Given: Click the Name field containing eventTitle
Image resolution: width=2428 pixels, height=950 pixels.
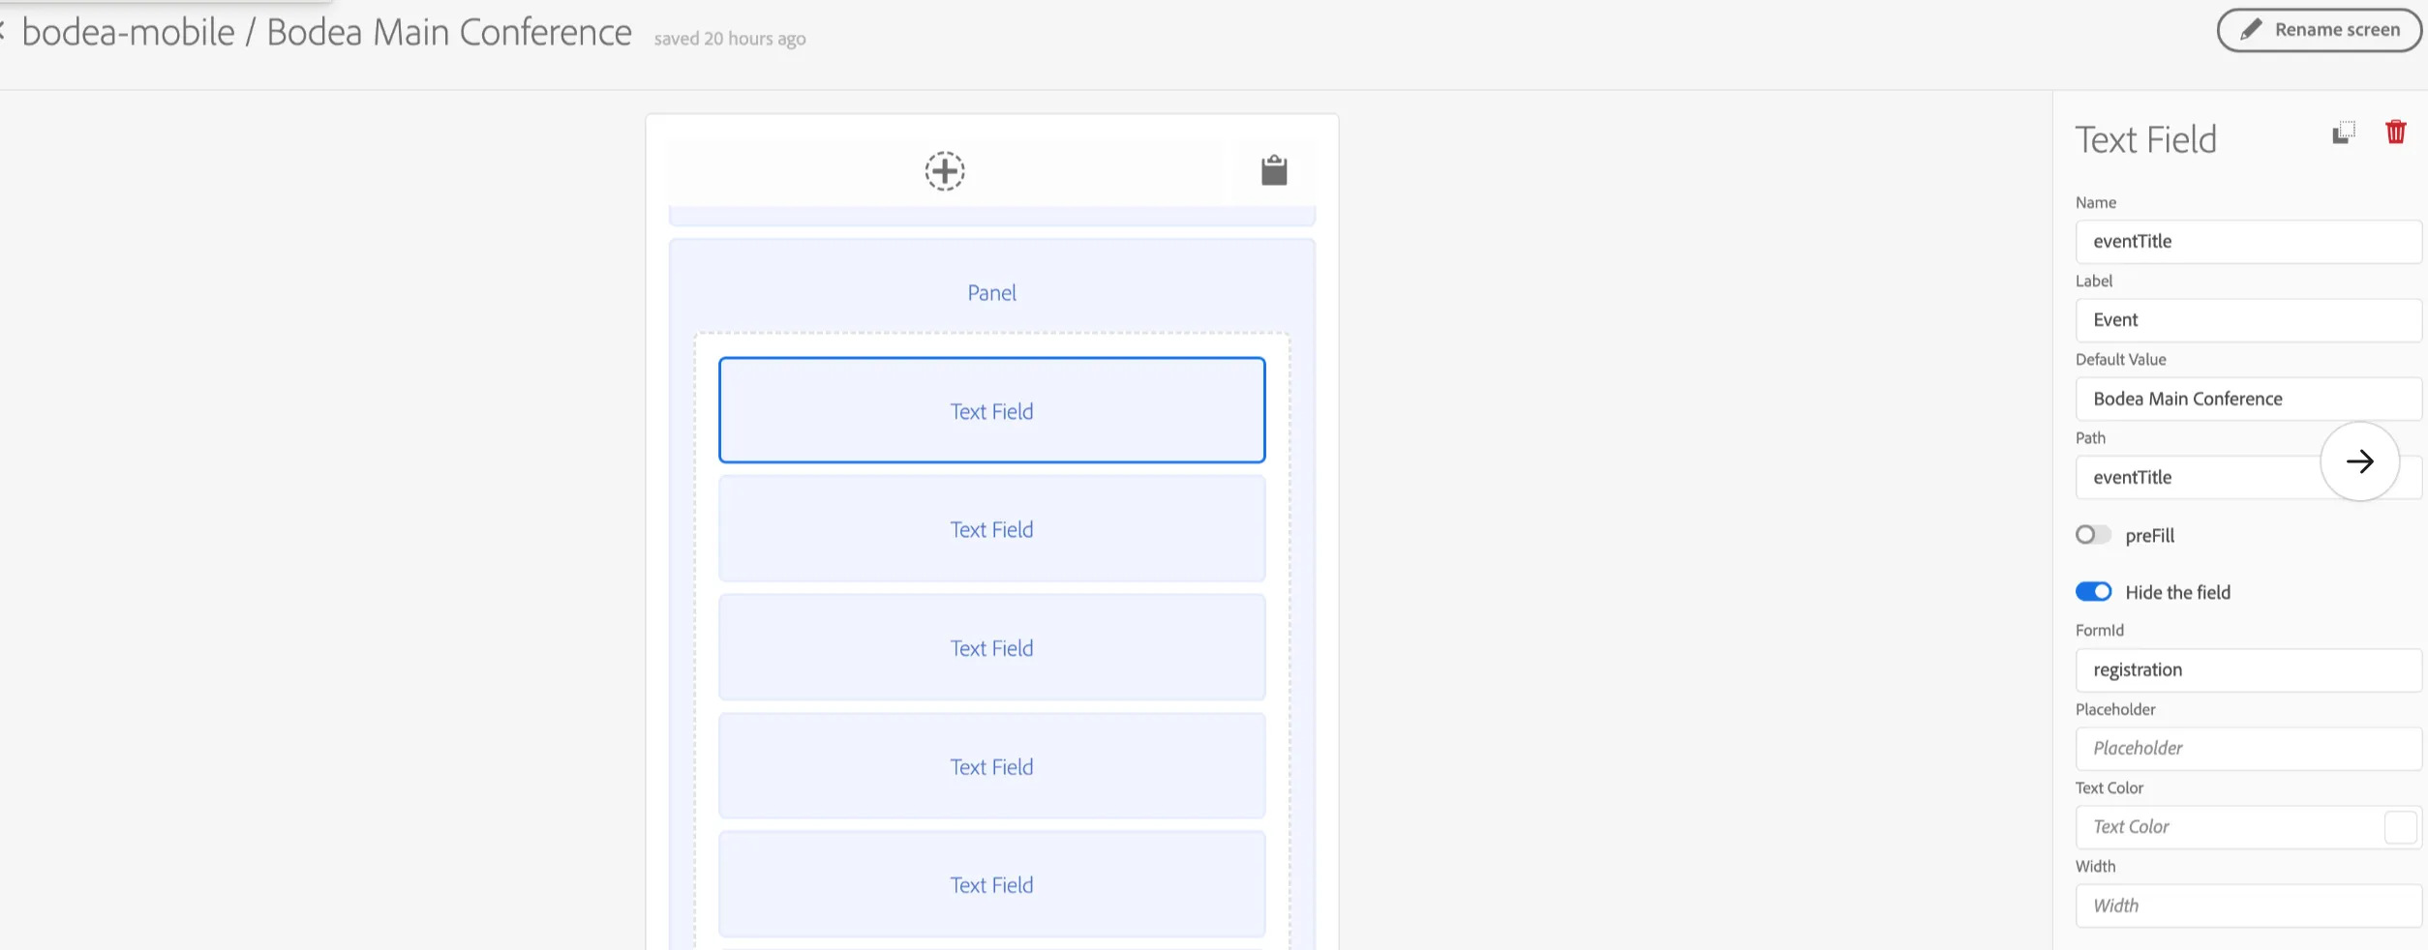Looking at the screenshot, I should [2248, 242].
